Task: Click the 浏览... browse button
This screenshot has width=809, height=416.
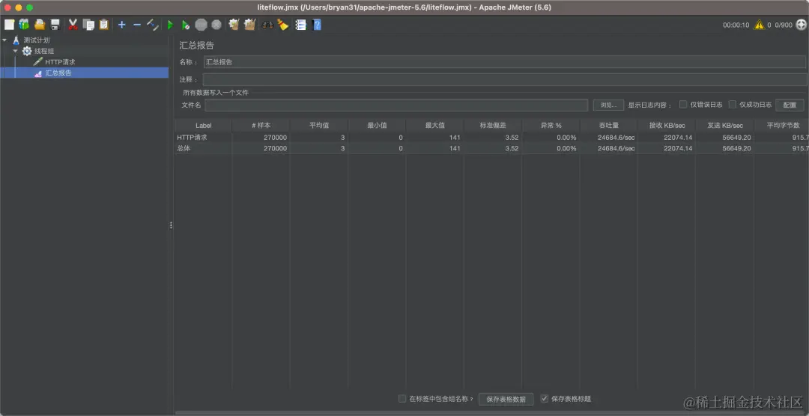Action: click(608, 105)
